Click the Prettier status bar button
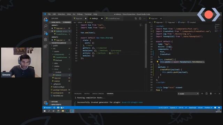Image resolution: width=223 pixels, height=125 pixels. click(x=208, y=108)
